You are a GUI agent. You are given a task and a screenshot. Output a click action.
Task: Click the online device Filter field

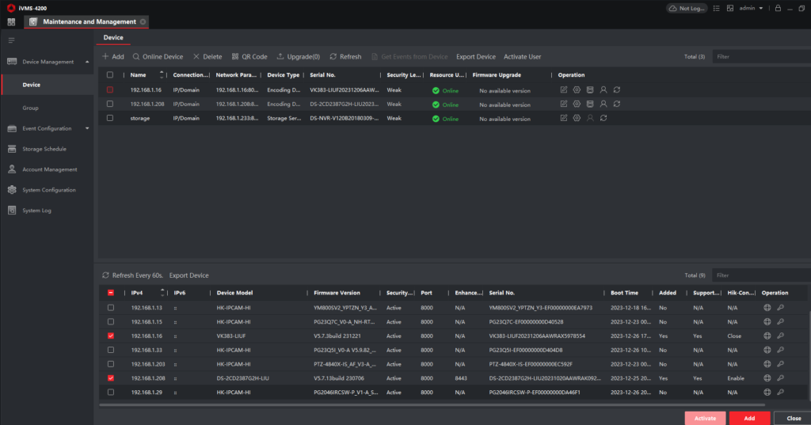758,275
